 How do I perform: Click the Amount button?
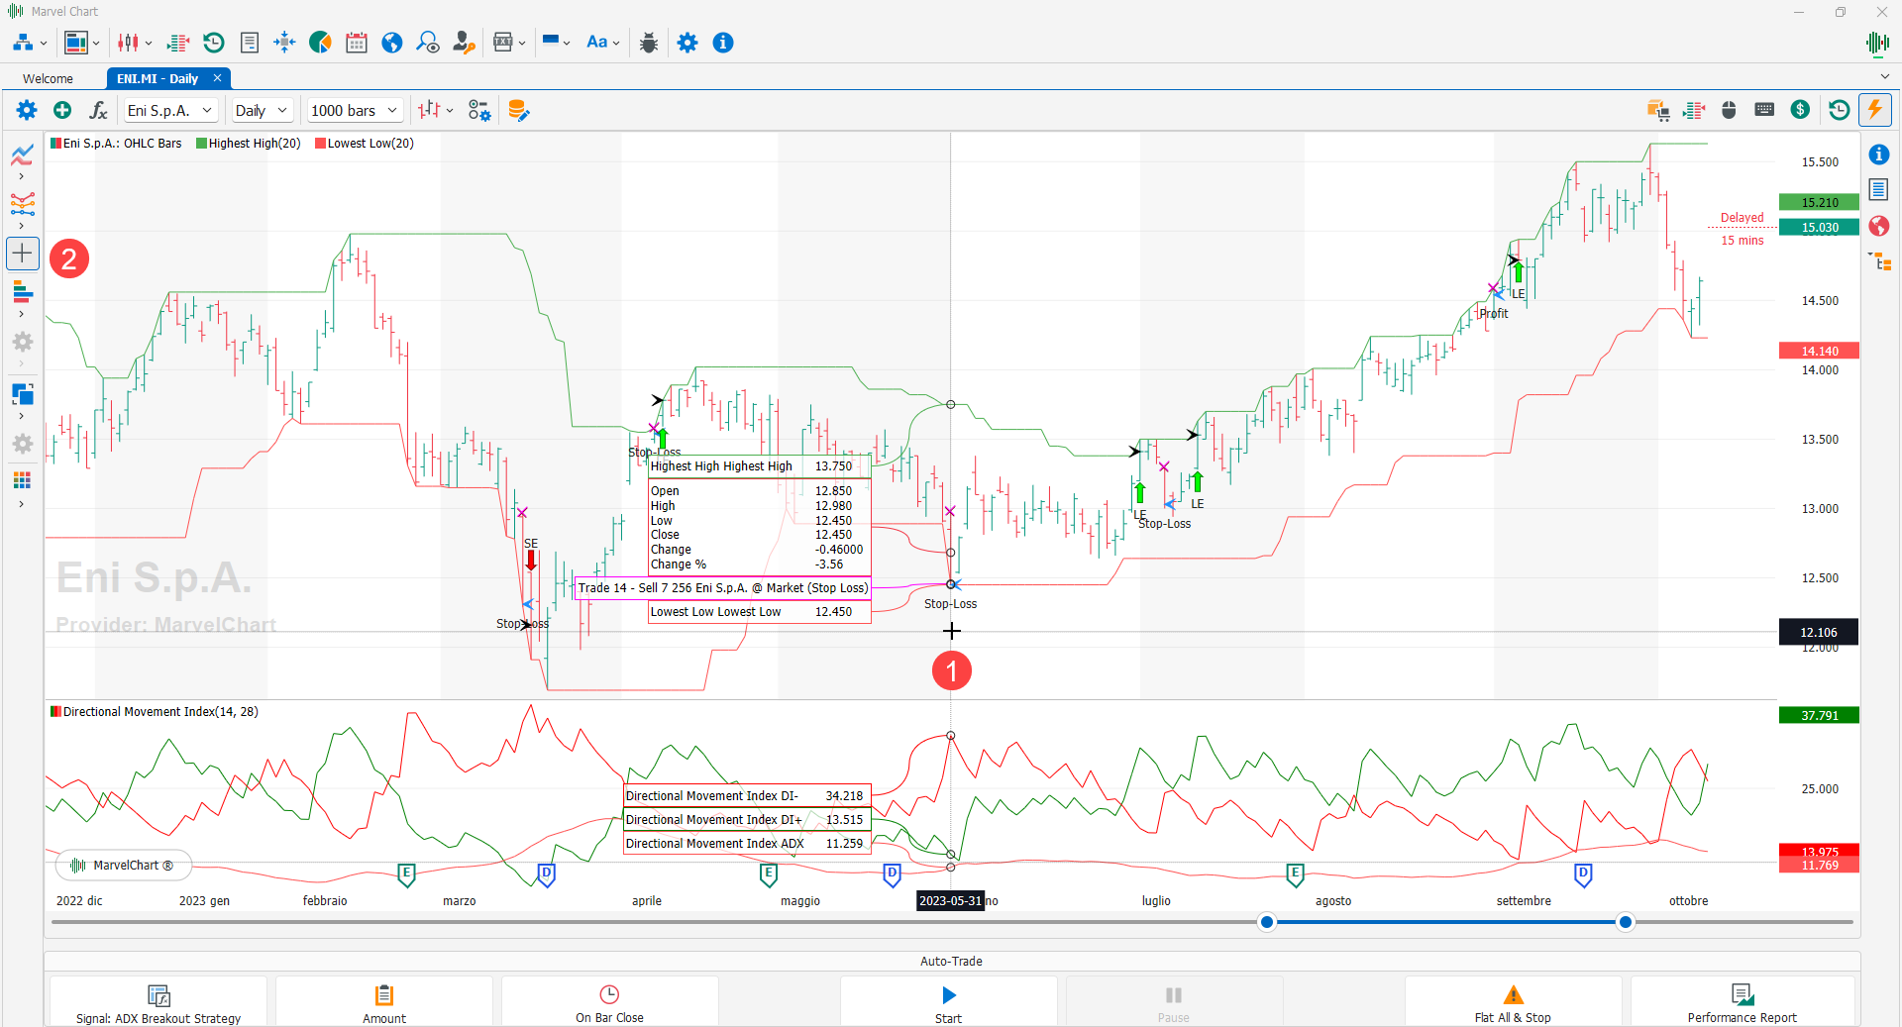pos(384,1002)
